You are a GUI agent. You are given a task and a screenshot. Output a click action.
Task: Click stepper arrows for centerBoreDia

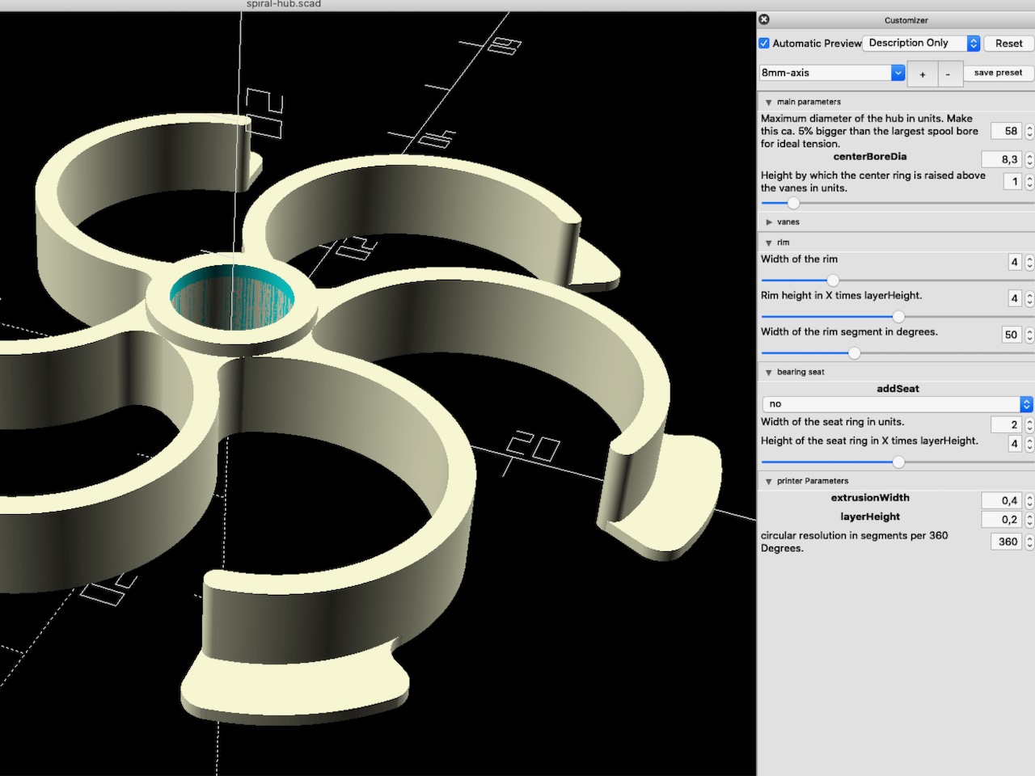[1029, 160]
